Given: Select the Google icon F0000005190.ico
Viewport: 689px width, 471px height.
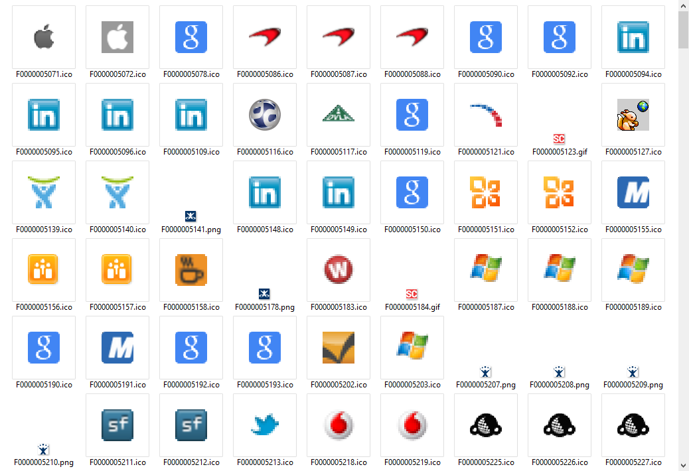Looking at the screenshot, I should point(44,348).
